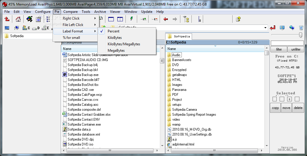307x156 pixels.
Task: Click the delete button
Action: point(298,108)
